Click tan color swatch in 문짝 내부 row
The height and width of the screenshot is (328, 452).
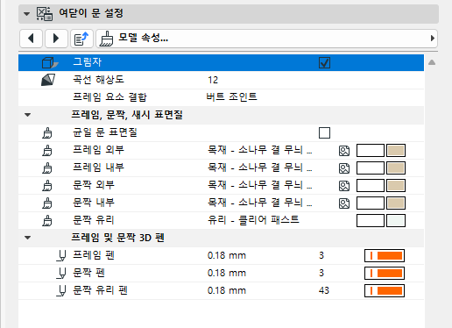click(x=396, y=203)
